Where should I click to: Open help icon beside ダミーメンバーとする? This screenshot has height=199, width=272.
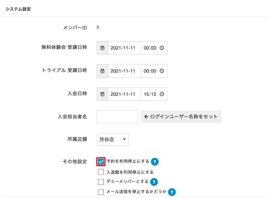[x=154, y=182]
